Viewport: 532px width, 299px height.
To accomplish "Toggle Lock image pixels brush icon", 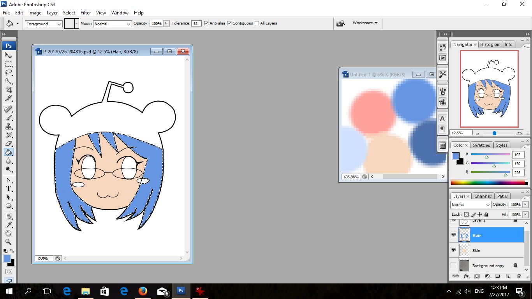I will 473,215.
